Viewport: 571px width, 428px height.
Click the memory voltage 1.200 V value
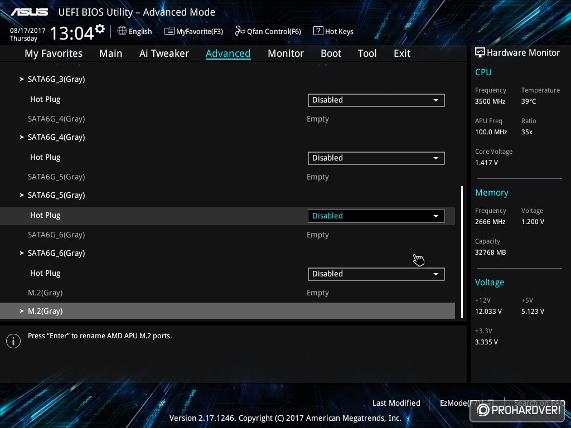point(533,222)
